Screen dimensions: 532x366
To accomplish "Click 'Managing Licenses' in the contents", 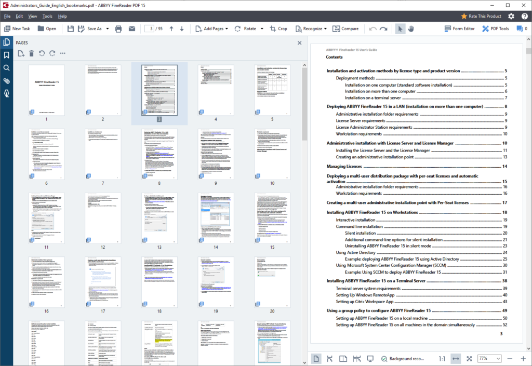I will point(344,167).
